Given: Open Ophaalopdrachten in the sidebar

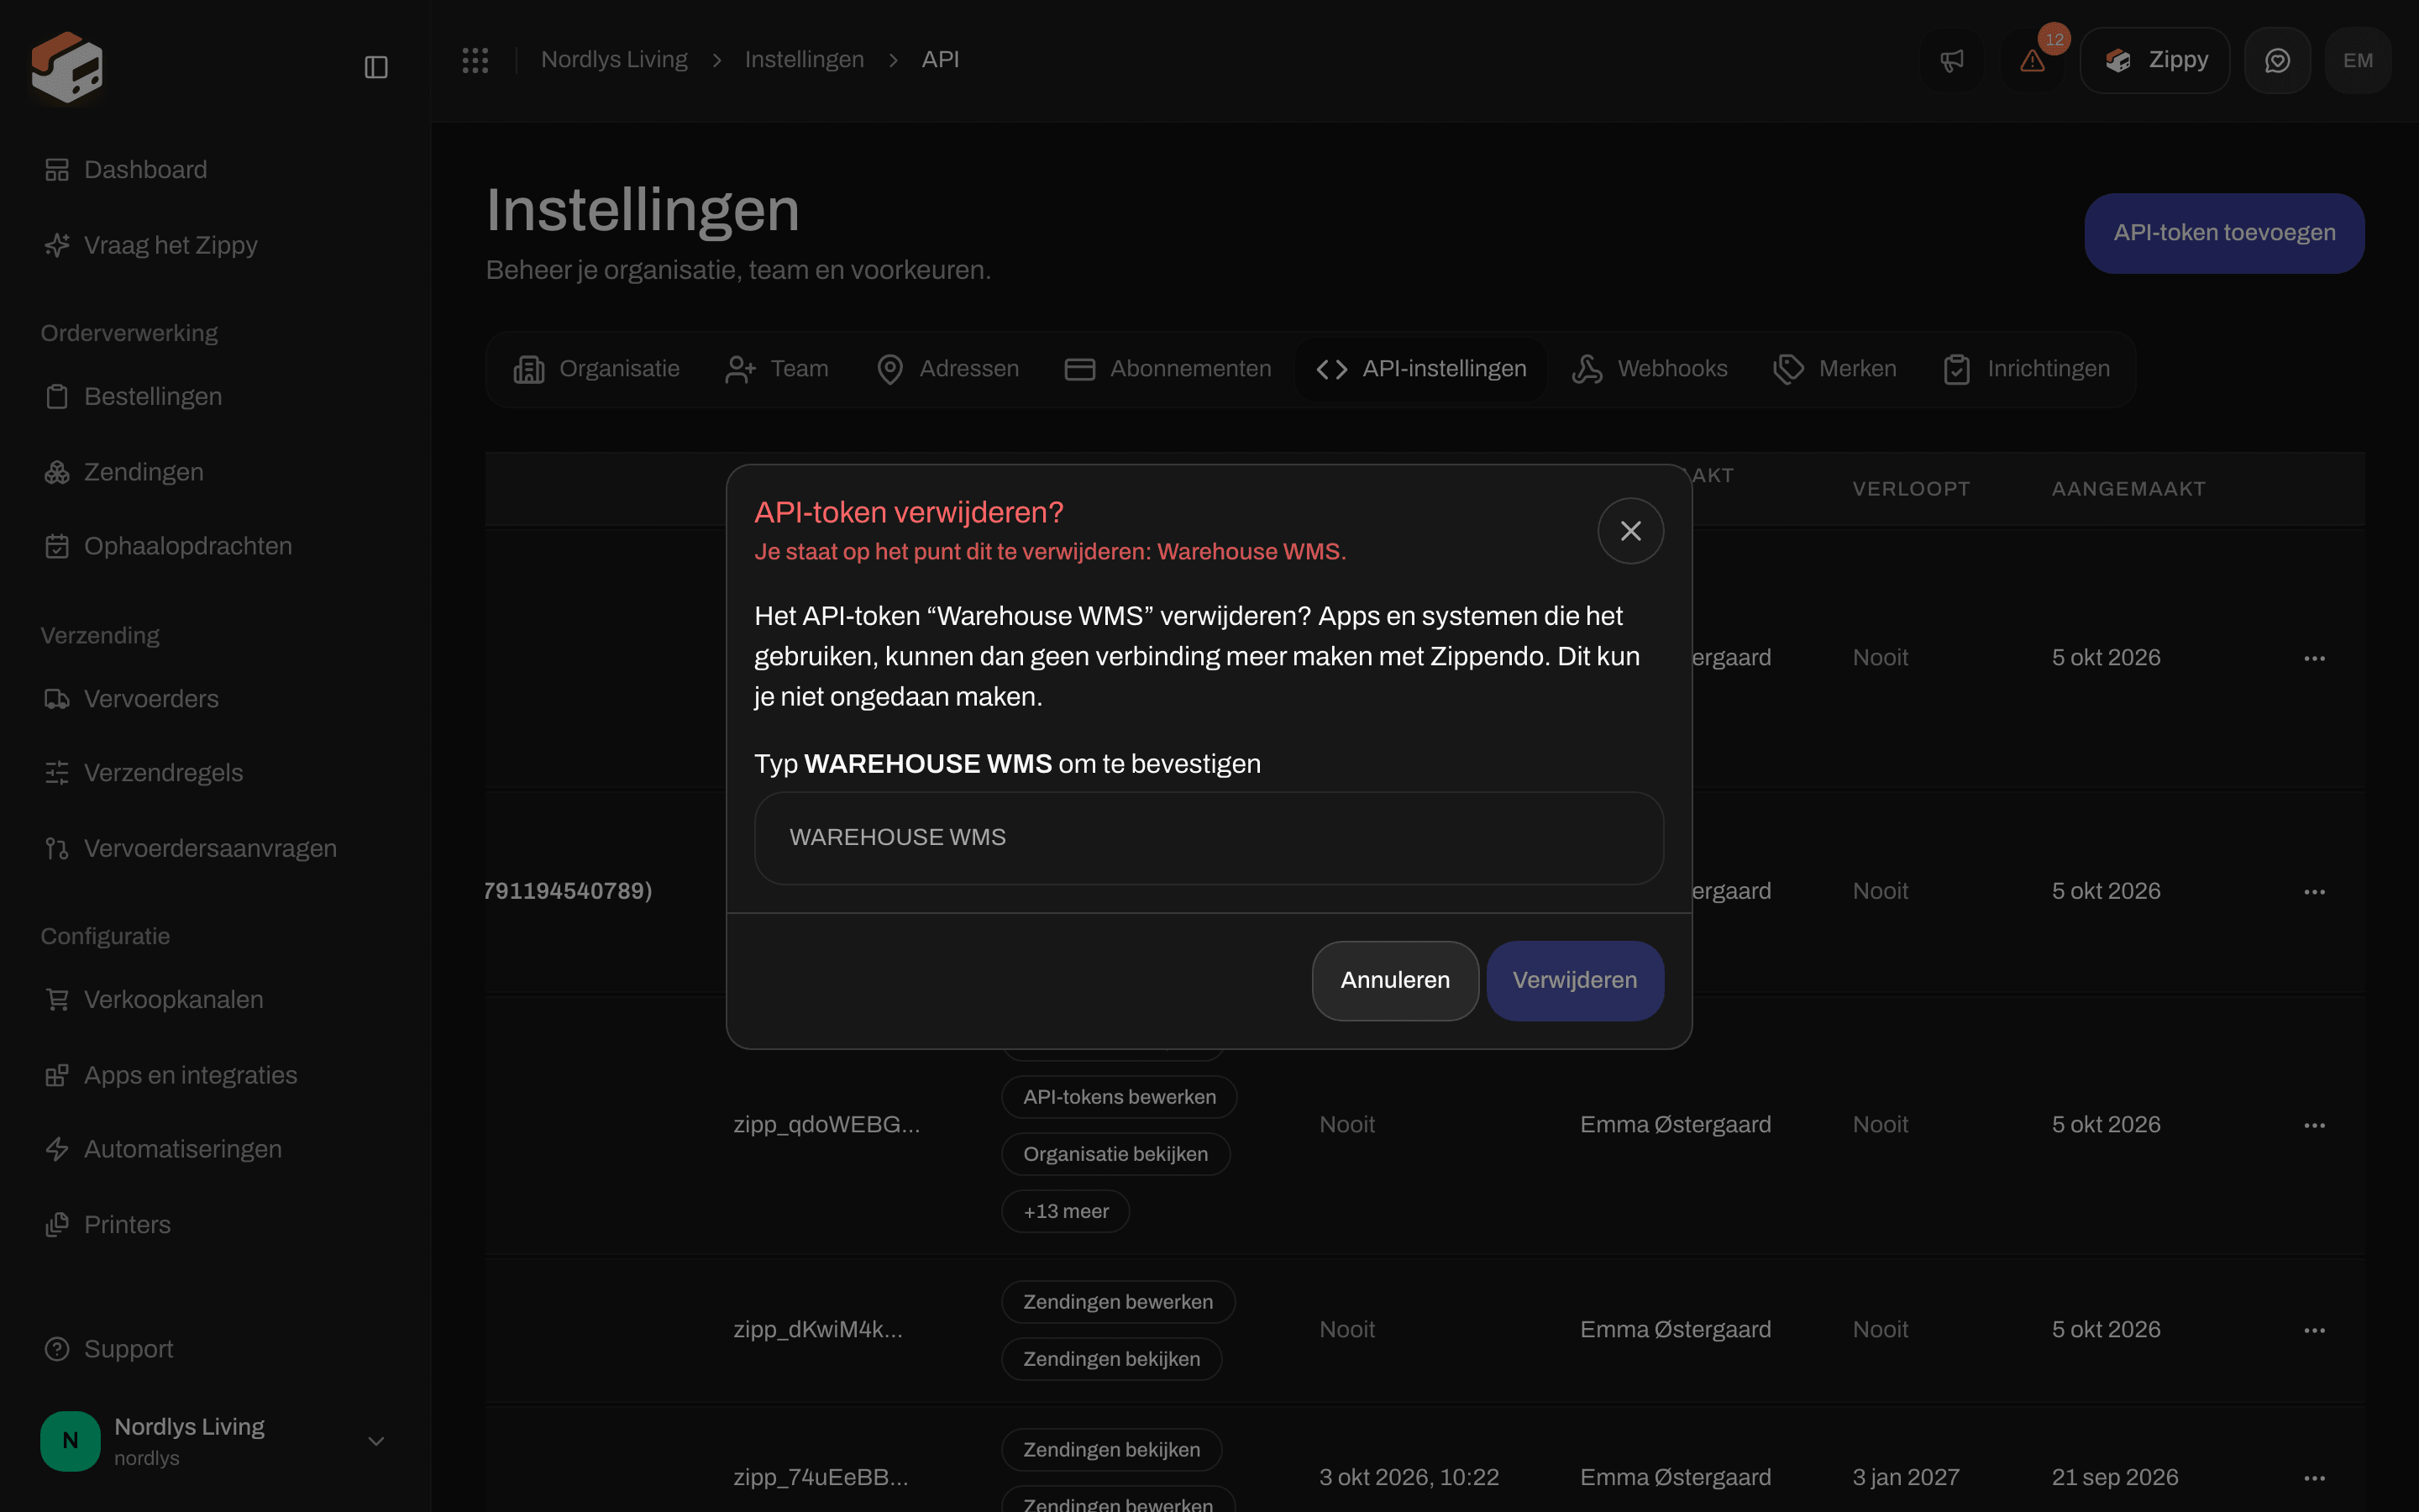Looking at the screenshot, I should tap(214, 546).
